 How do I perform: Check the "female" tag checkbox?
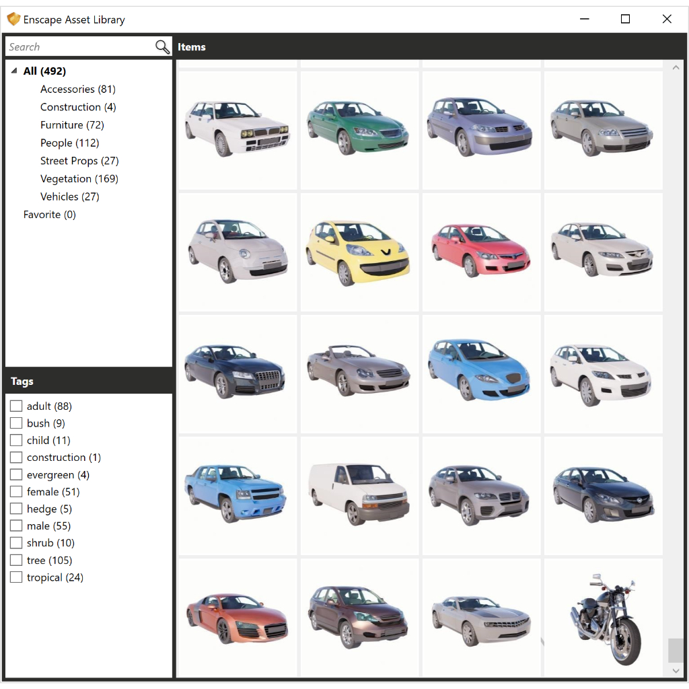pos(16,491)
